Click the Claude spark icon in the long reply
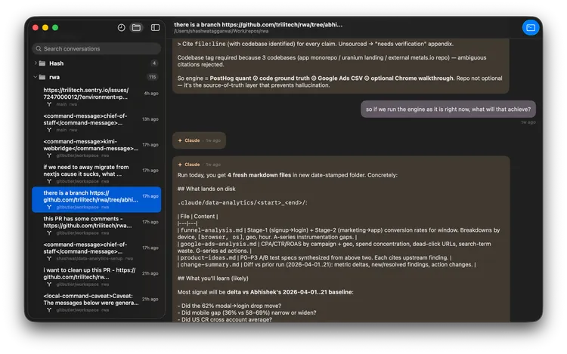Viewport: 567px width, 354px height. pyautogui.click(x=180, y=165)
